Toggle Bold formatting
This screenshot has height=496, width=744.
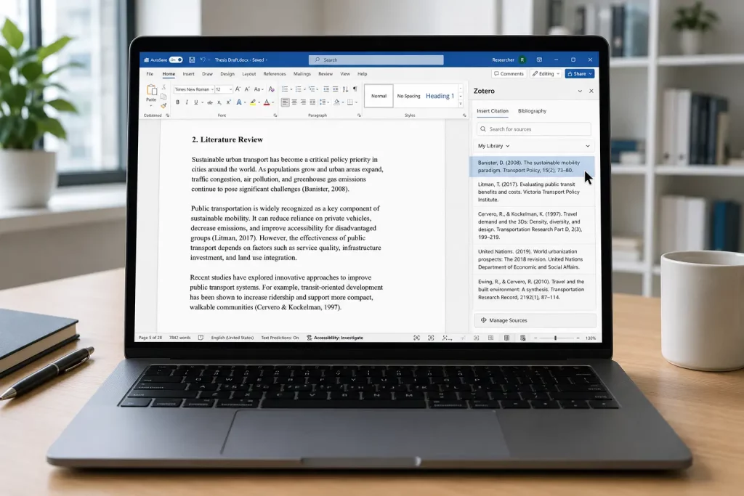(178, 102)
